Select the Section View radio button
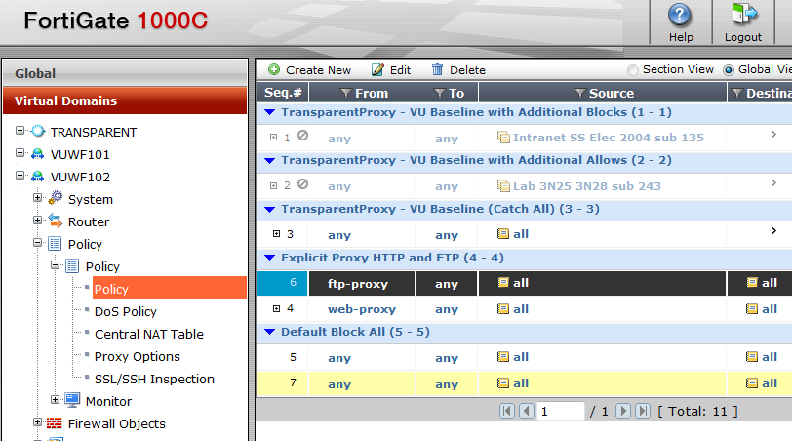792x441 pixels. 632,70
